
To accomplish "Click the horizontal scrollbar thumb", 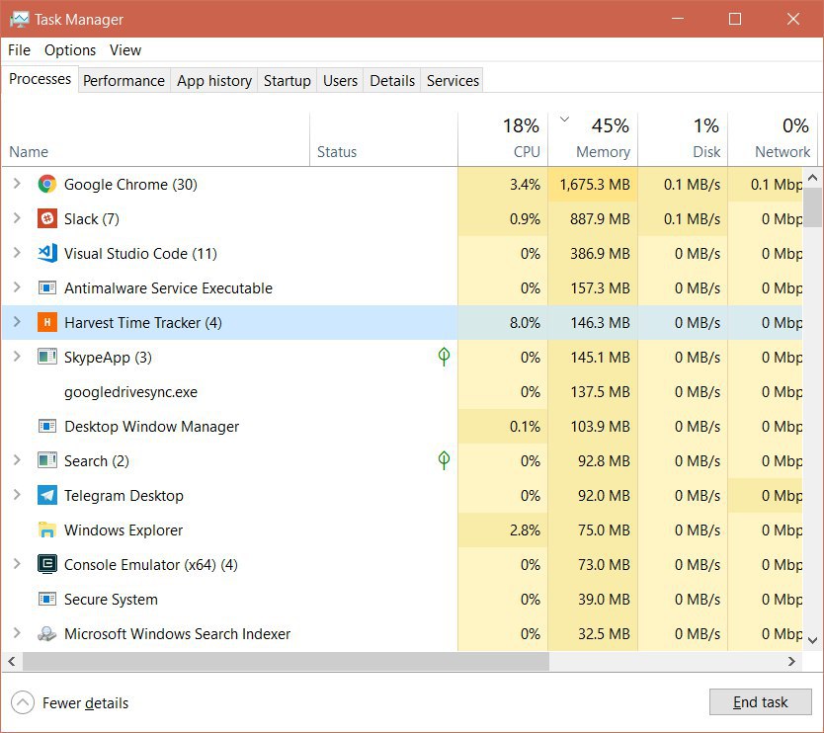I will pyautogui.click(x=286, y=662).
